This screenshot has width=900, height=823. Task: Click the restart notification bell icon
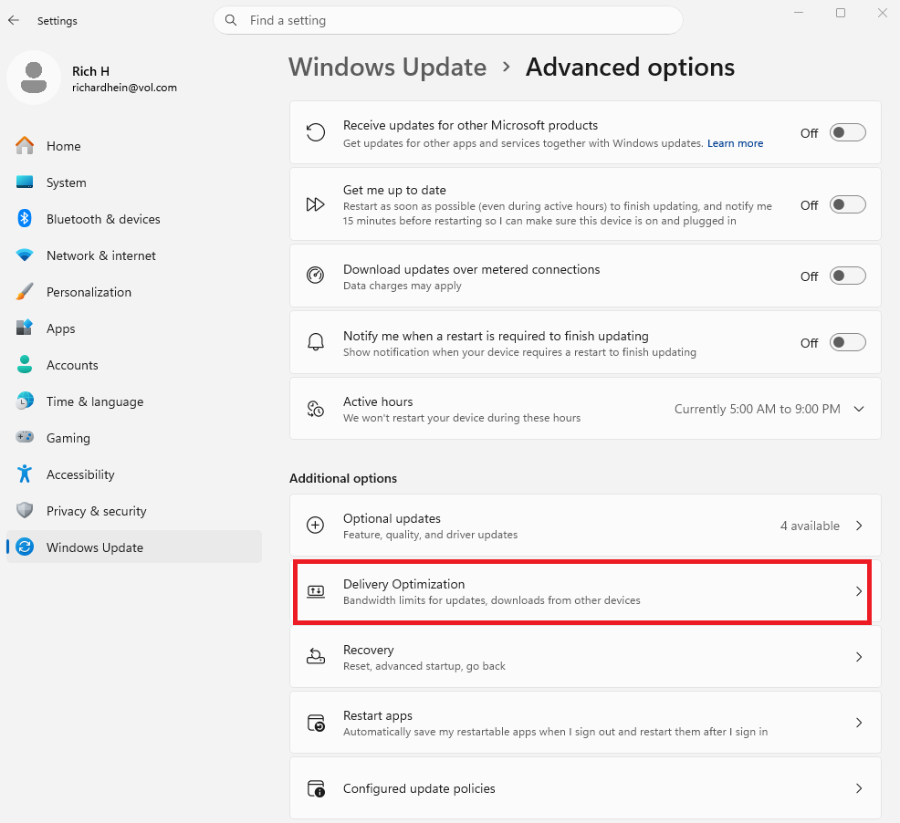[315, 342]
